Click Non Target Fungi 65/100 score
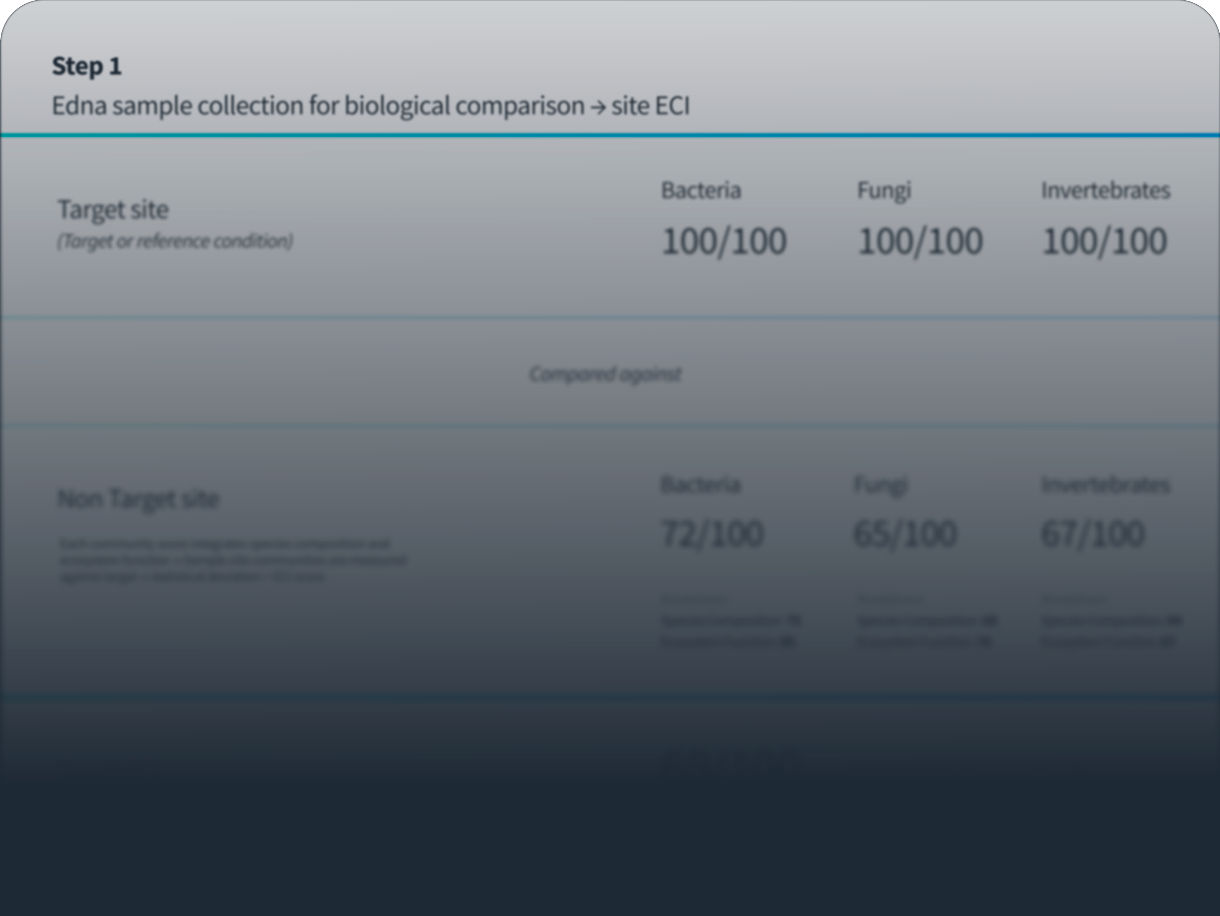Image resolution: width=1220 pixels, height=916 pixels. point(905,534)
